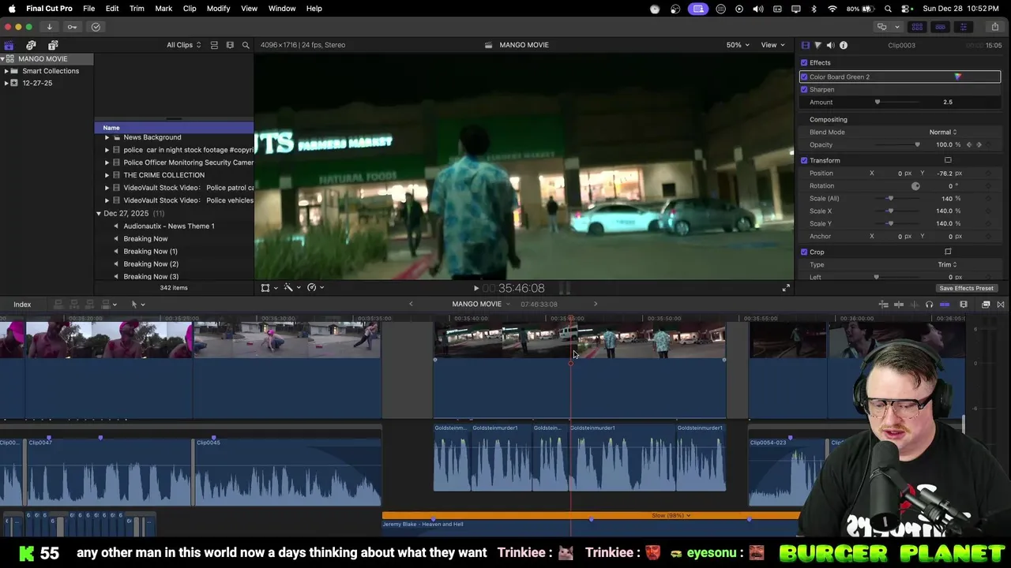This screenshot has height=568, width=1011.
Task: Adjust the Scale (All) slider
Action: pyautogui.click(x=890, y=198)
